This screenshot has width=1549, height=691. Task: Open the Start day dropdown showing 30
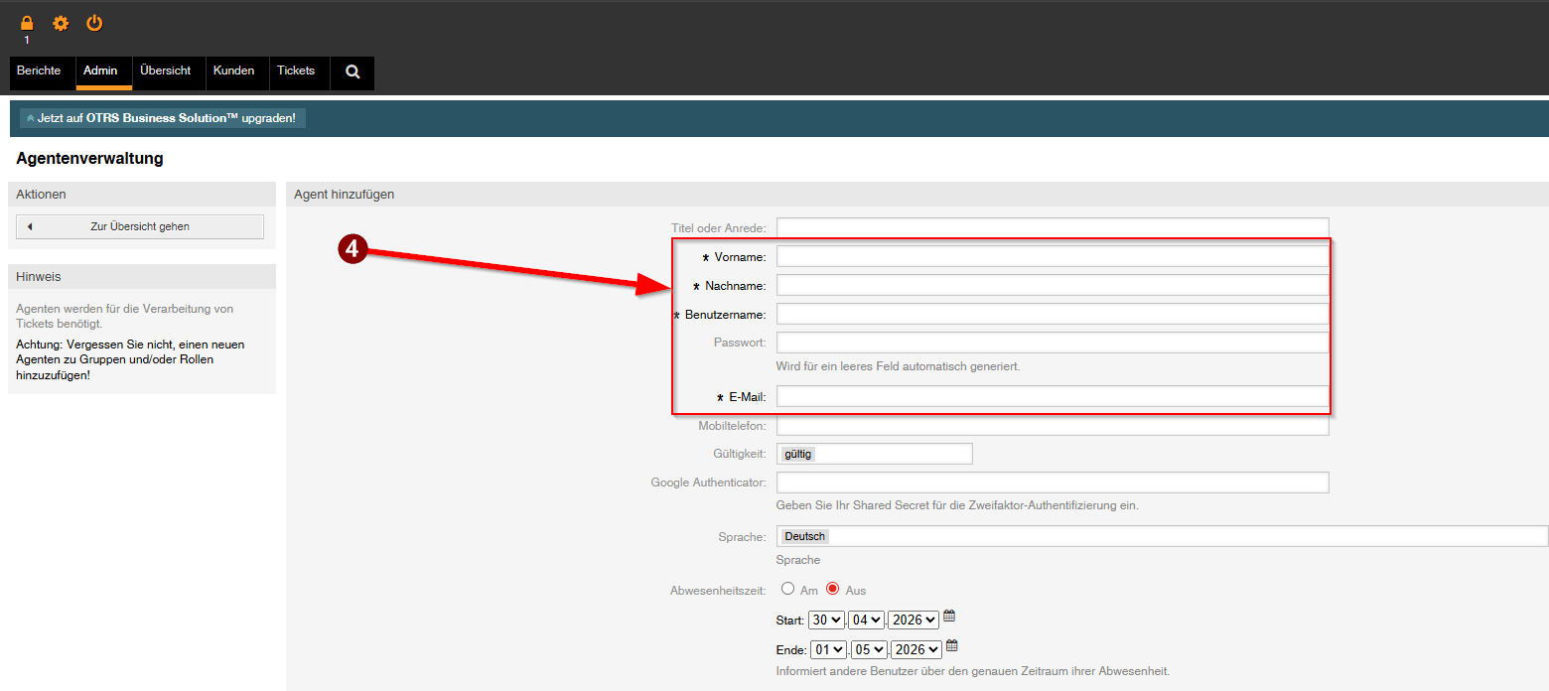[x=826, y=620]
